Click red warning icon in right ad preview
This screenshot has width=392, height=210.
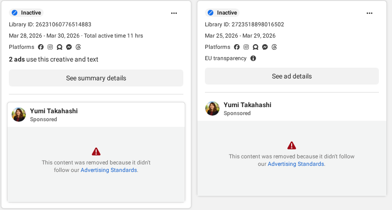(x=292, y=146)
